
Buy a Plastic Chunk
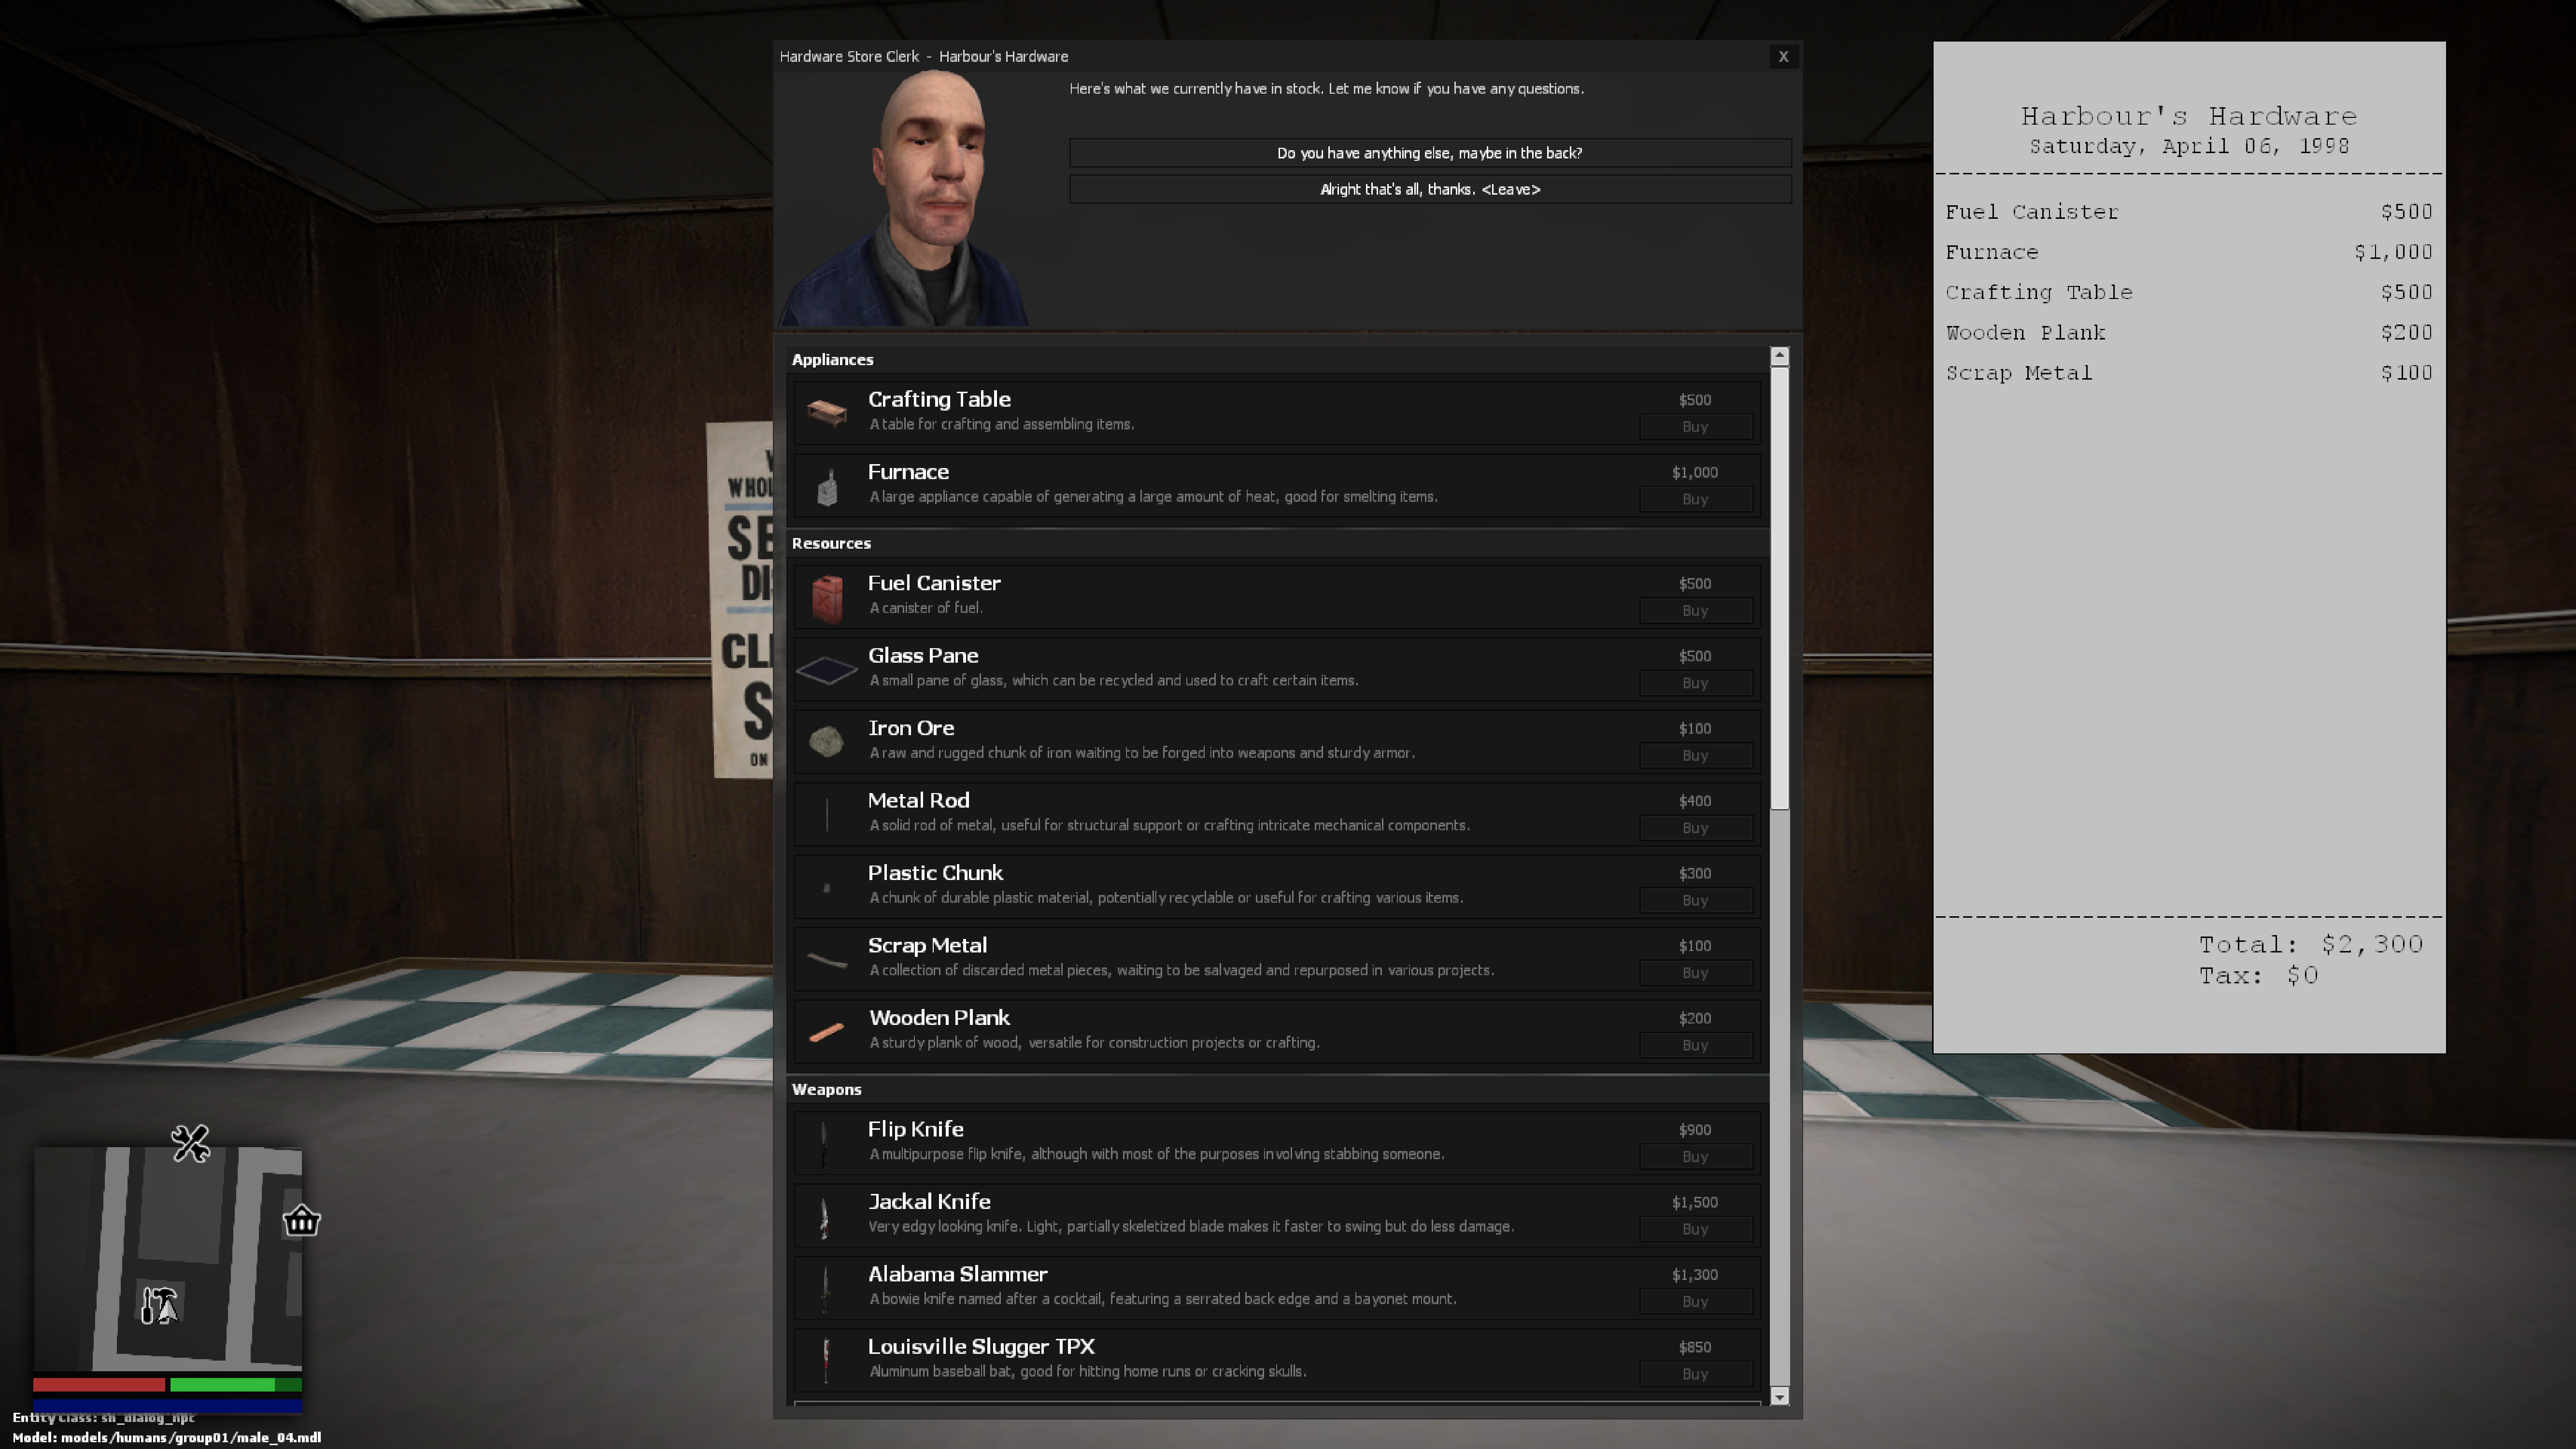click(x=1695, y=901)
